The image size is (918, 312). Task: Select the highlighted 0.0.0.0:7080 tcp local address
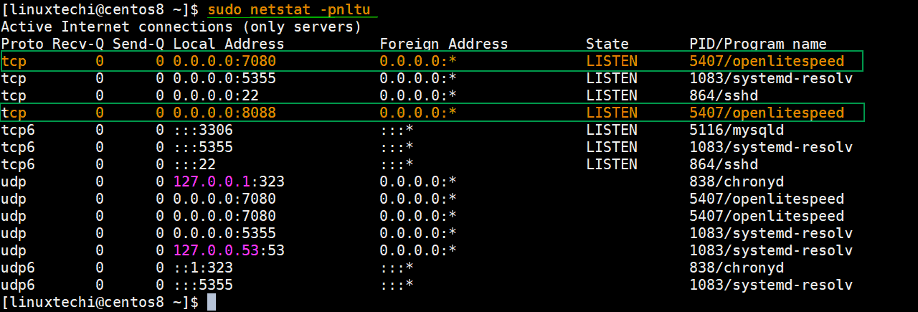pos(224,61)
